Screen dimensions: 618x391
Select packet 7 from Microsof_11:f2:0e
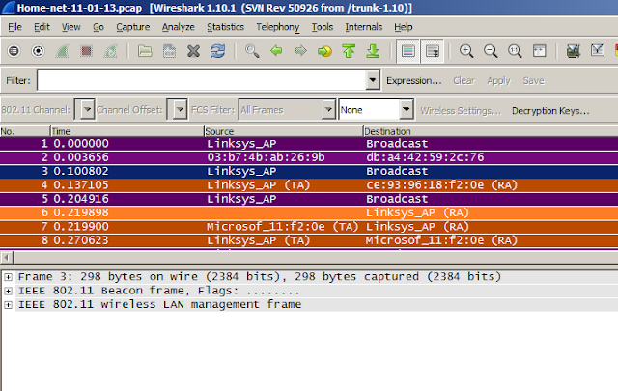309,226
